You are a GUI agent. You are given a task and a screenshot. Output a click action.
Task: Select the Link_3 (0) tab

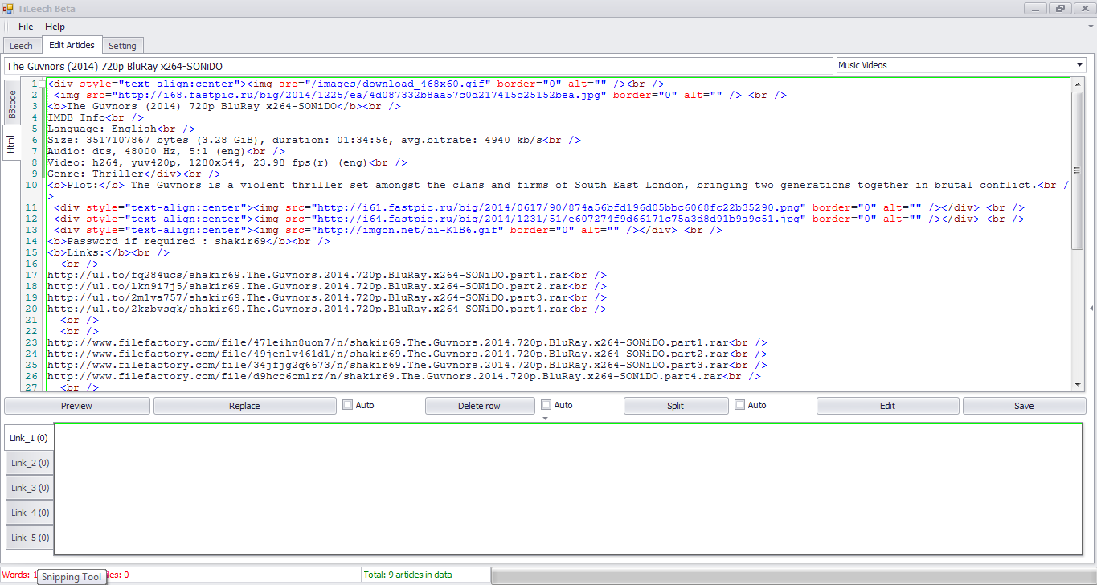29,488
